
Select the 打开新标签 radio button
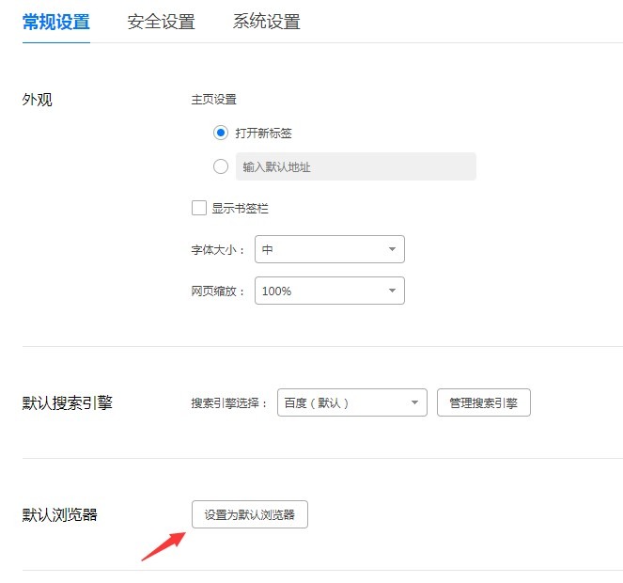click(x=221, y=133)
